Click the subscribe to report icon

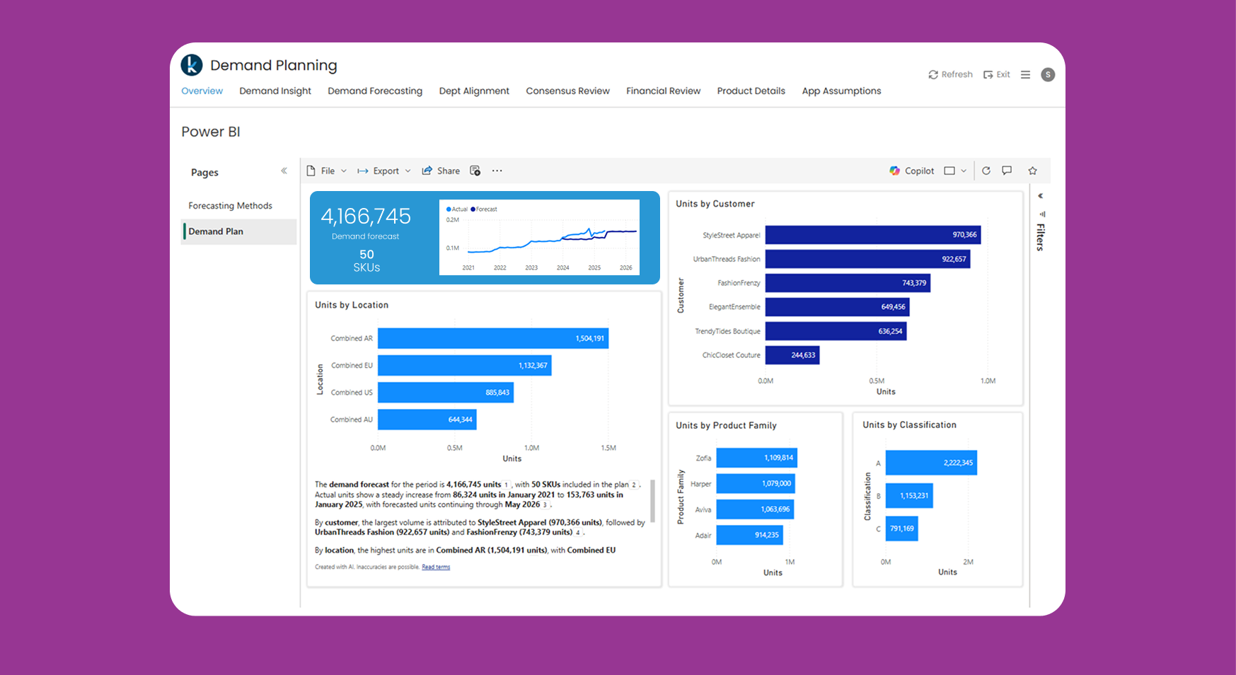[475, 171]
